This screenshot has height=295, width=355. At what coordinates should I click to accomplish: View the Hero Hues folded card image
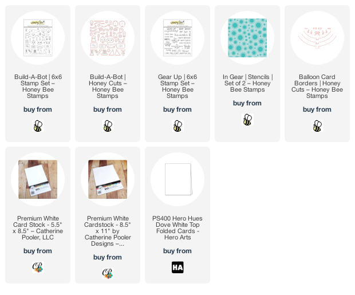click(178, 179)
